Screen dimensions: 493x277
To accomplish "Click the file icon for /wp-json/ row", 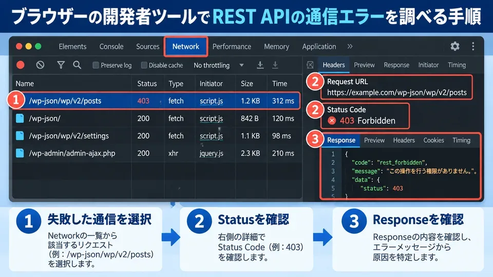I will [20, 118].
